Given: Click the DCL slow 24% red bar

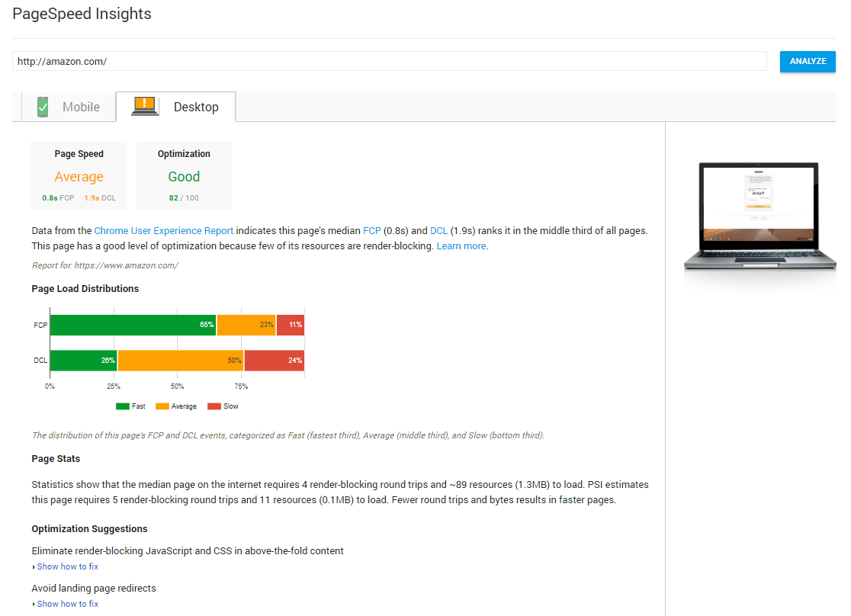Looking at the screenshot, I should coord(275,361).
